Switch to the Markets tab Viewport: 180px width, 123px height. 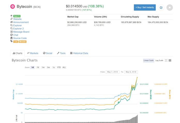pos(33,53)
